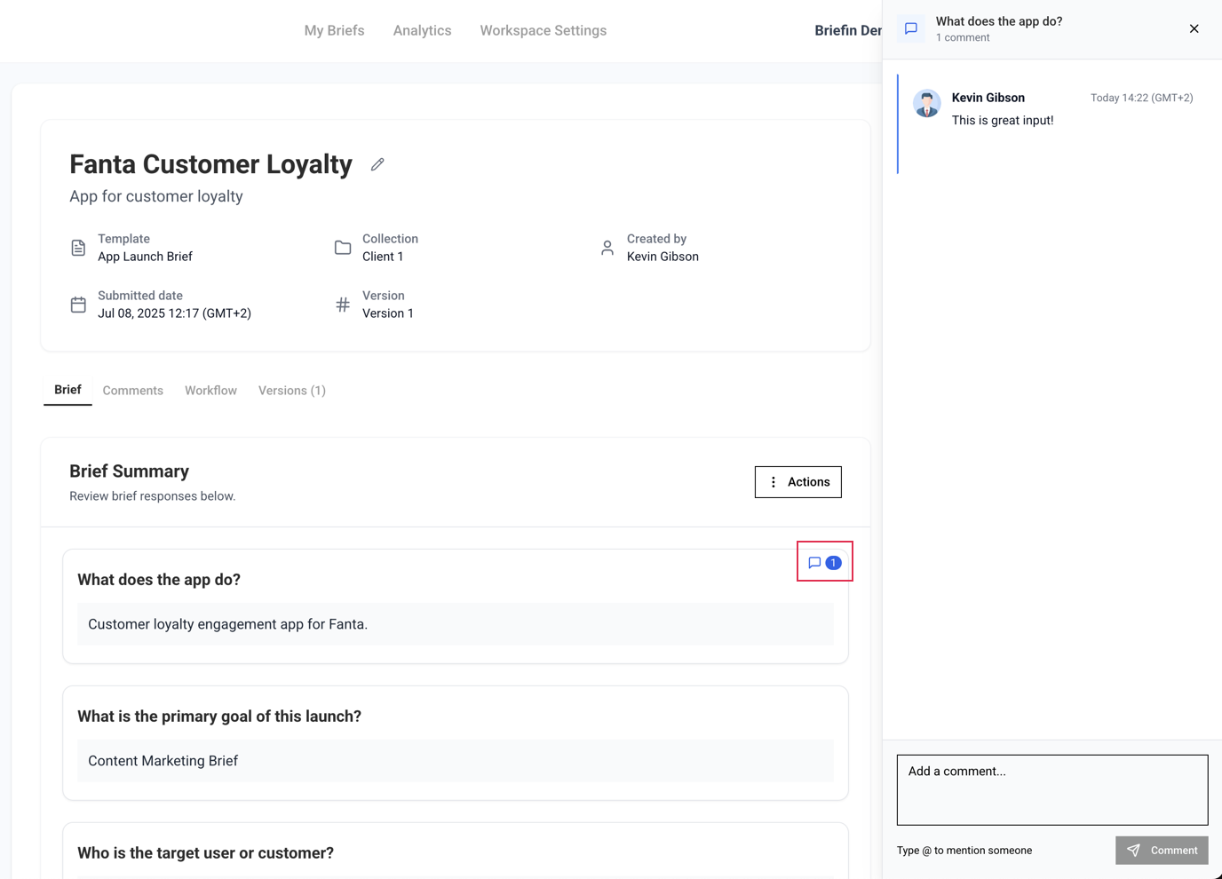Switch to the Comments tab
Screen dimensions: 1222x879
[x=133, y=391]
